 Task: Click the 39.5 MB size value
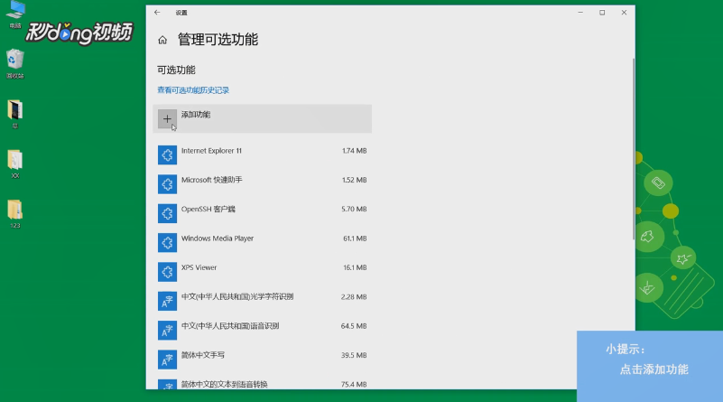[354, 355]
